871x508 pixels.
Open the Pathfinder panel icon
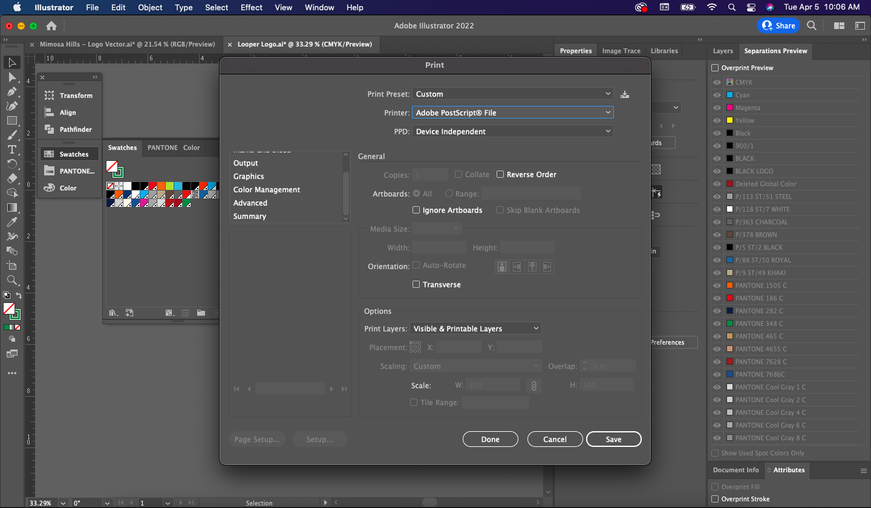50,129
